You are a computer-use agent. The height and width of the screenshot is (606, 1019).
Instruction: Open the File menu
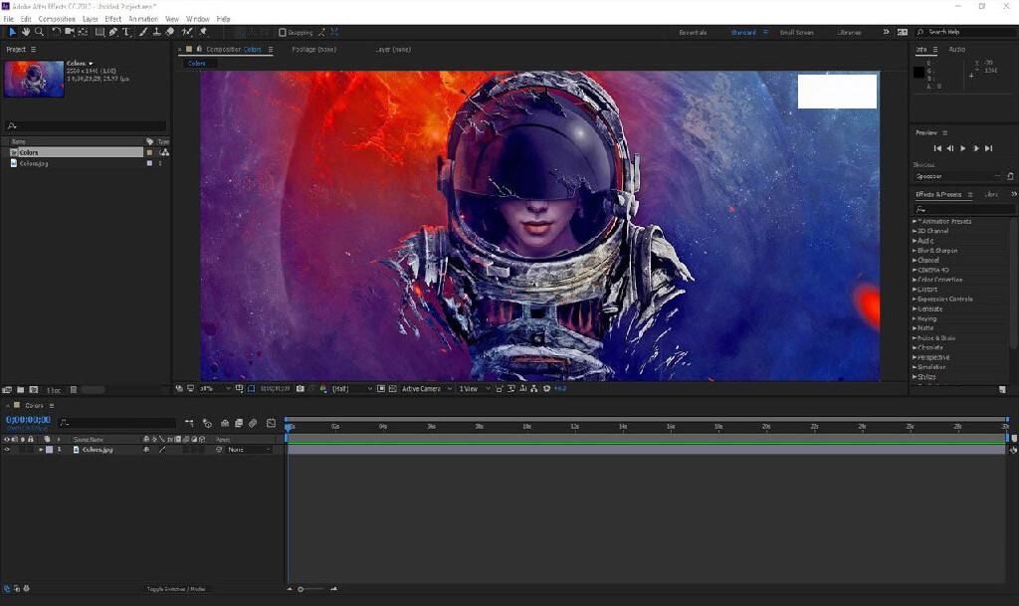tap(8, 19)
